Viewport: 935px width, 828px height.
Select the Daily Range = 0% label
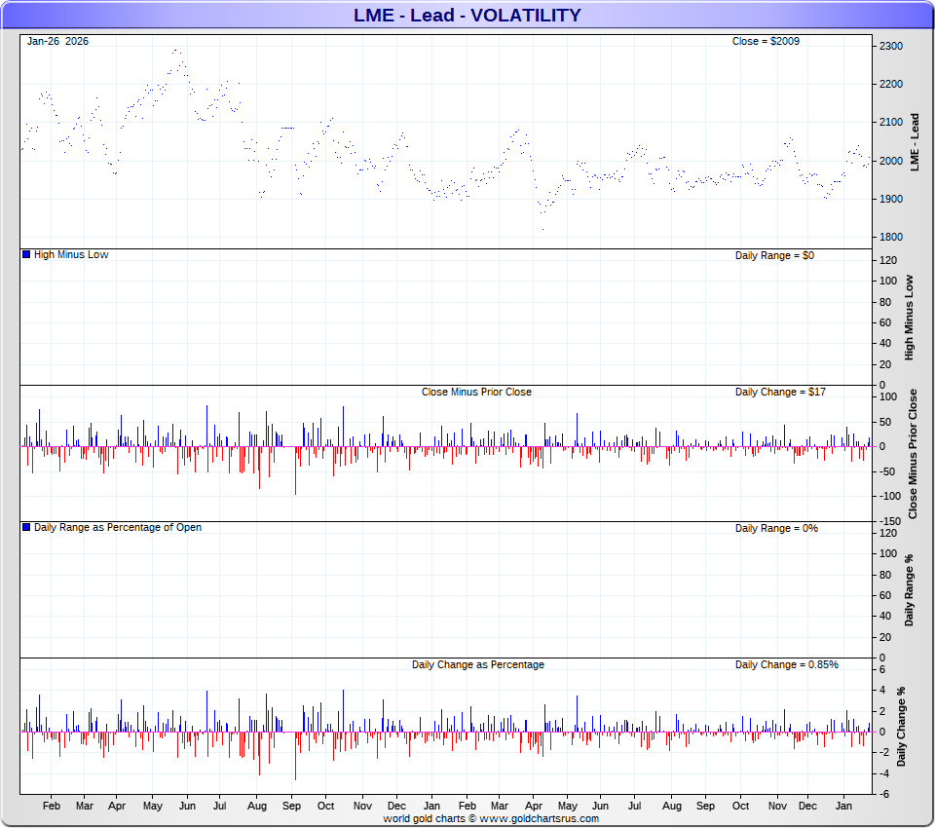[776, 528]
